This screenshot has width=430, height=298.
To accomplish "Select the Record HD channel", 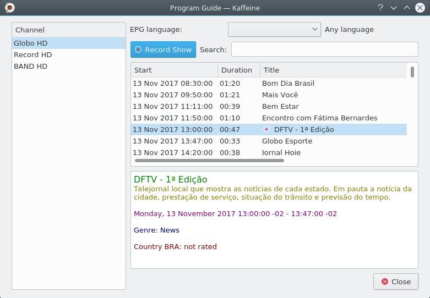I will tap(69, 54).
